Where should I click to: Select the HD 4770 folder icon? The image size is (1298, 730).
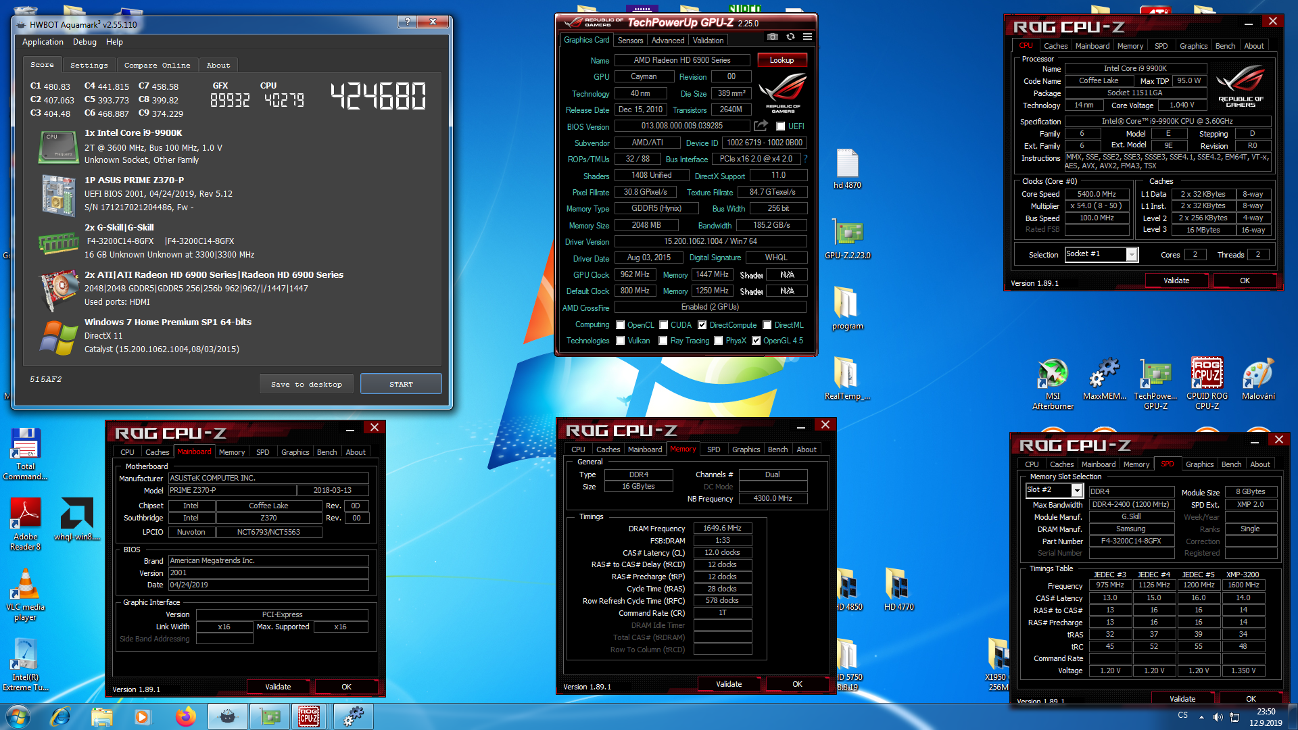coord(898,589)
